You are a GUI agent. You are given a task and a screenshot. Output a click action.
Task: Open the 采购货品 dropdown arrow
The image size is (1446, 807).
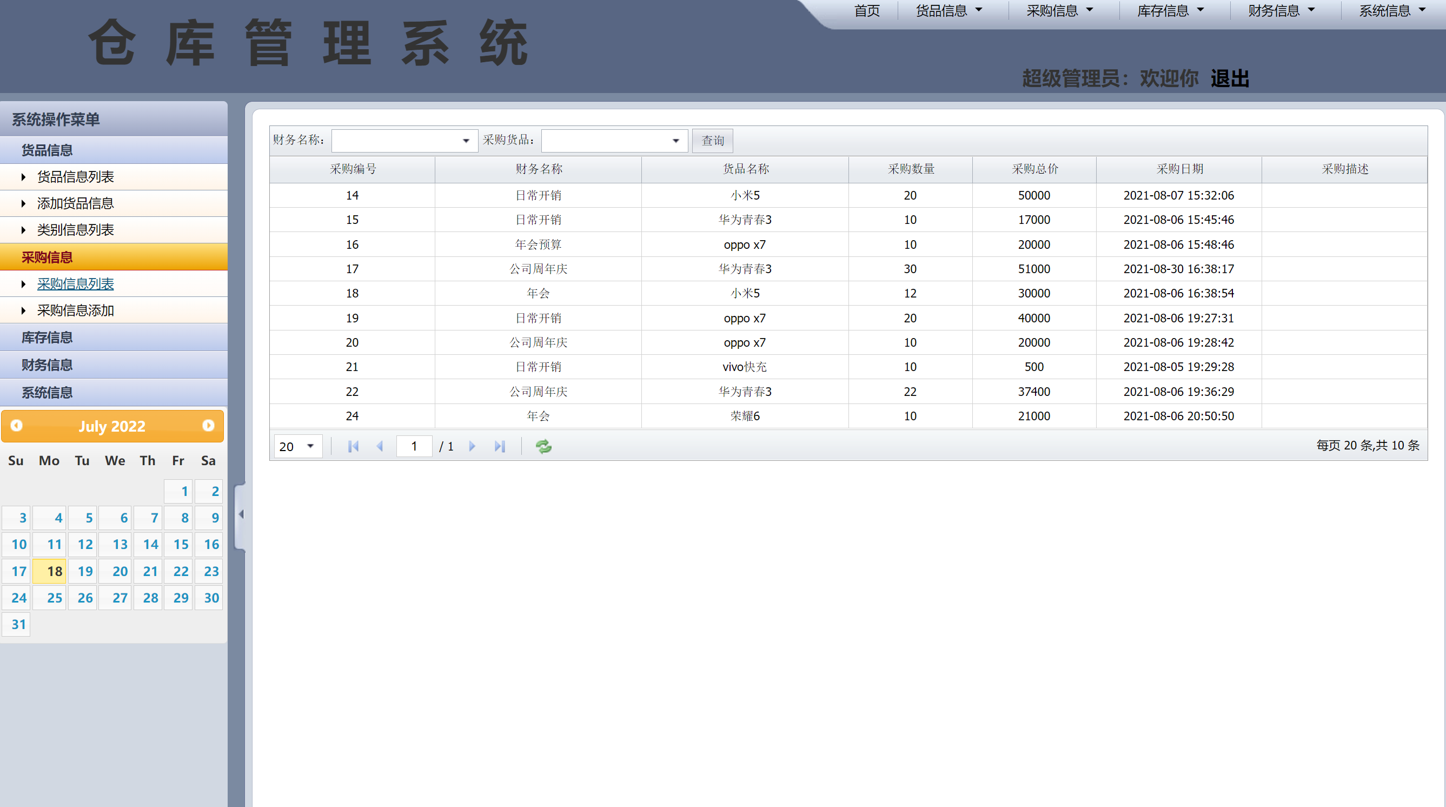click(x=675, y=141)
